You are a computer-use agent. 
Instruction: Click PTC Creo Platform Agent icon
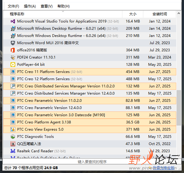(x=13, y=122)
